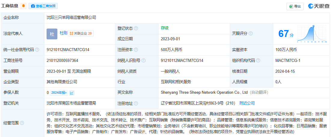
Task: Select credit code 91210112MACTM7CG14 under 统一社会信用代码
Action: [68, 50]
